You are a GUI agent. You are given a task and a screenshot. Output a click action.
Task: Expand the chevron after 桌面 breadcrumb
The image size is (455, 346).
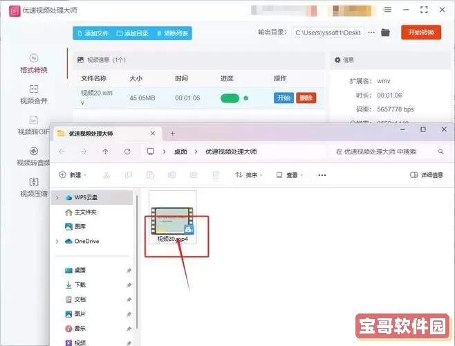pyautogui.click(x=196, y=152)
